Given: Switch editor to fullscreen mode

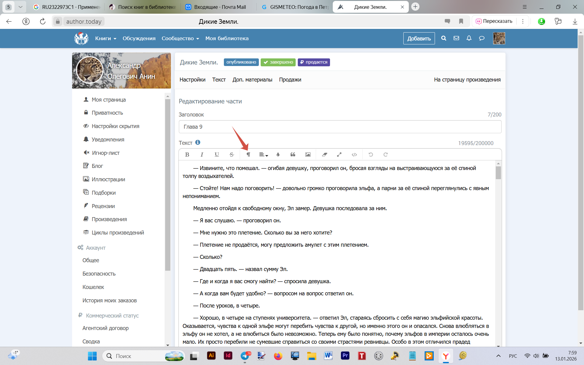Looking at the screenshot, I should (x=339, y=155).
